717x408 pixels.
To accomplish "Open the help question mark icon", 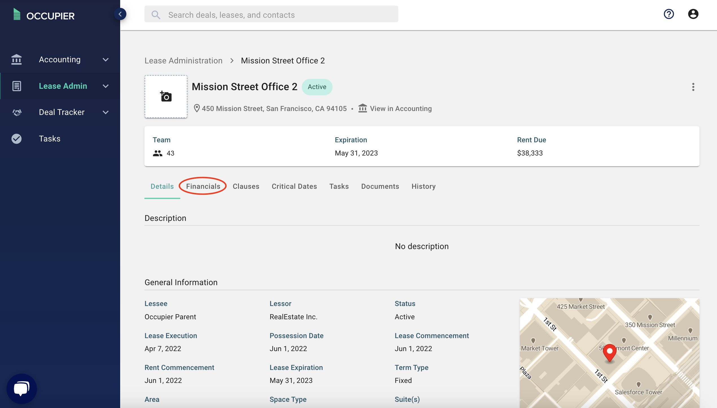I will click(x=669, y=14).
